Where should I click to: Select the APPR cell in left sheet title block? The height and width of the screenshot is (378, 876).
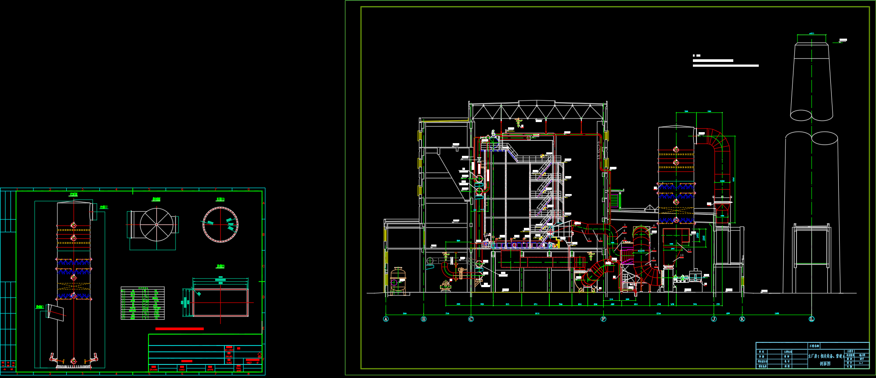(210, 368)
